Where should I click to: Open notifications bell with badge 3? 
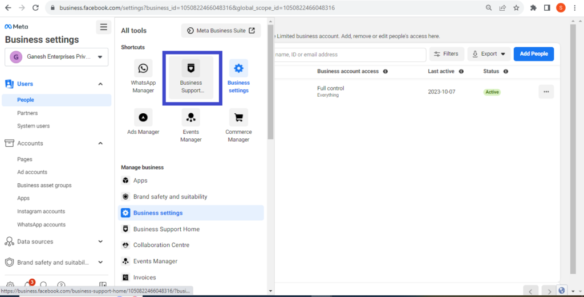point(27,284)
